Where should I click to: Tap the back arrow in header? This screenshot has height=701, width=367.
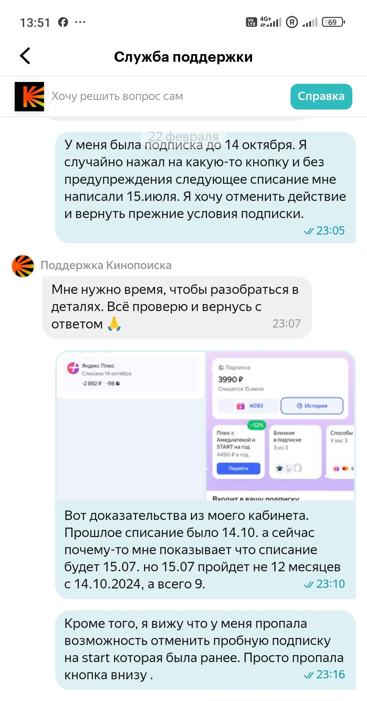click(25, 56)
